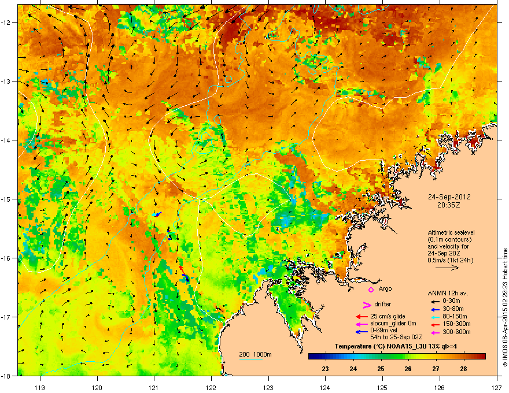Click the longitude label 123

point(268,387)
